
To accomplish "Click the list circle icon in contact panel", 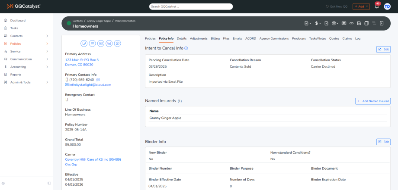I will tap(93, 44).
